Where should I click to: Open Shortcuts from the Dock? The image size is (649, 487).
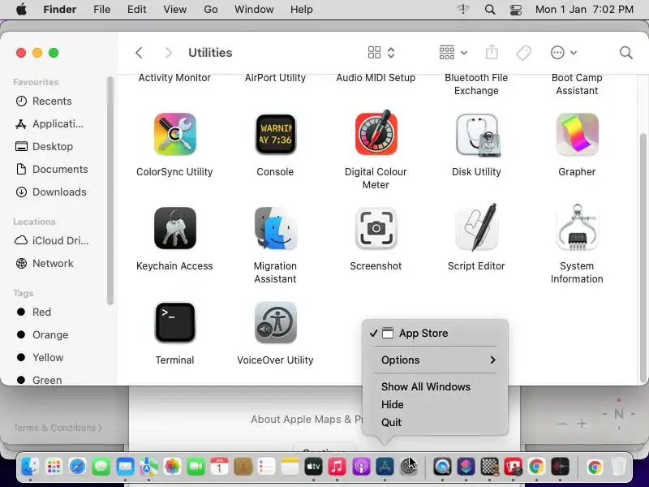click(466, 467)
